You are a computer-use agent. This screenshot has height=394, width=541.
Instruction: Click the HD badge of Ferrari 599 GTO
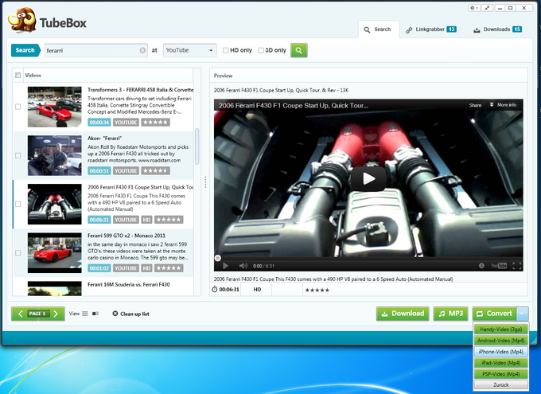[146, 268]
